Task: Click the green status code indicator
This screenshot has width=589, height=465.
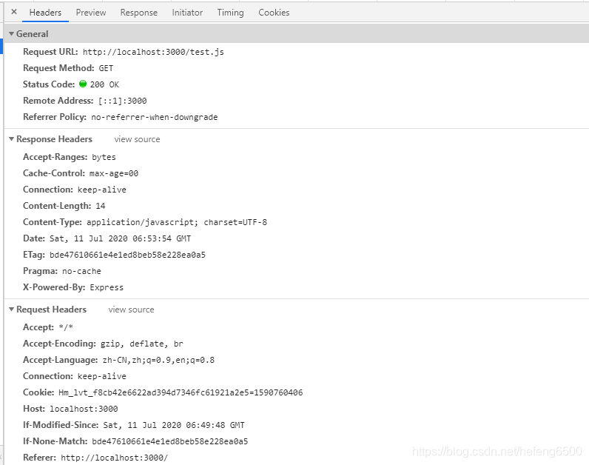Action: [x=83, y=84]
